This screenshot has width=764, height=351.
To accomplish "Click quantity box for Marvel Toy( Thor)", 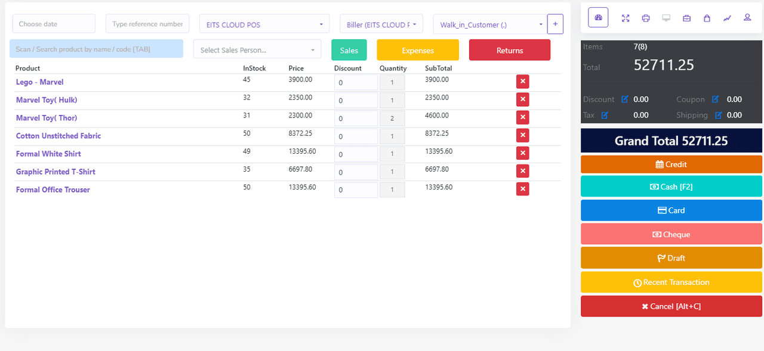I will pos(392,118).
